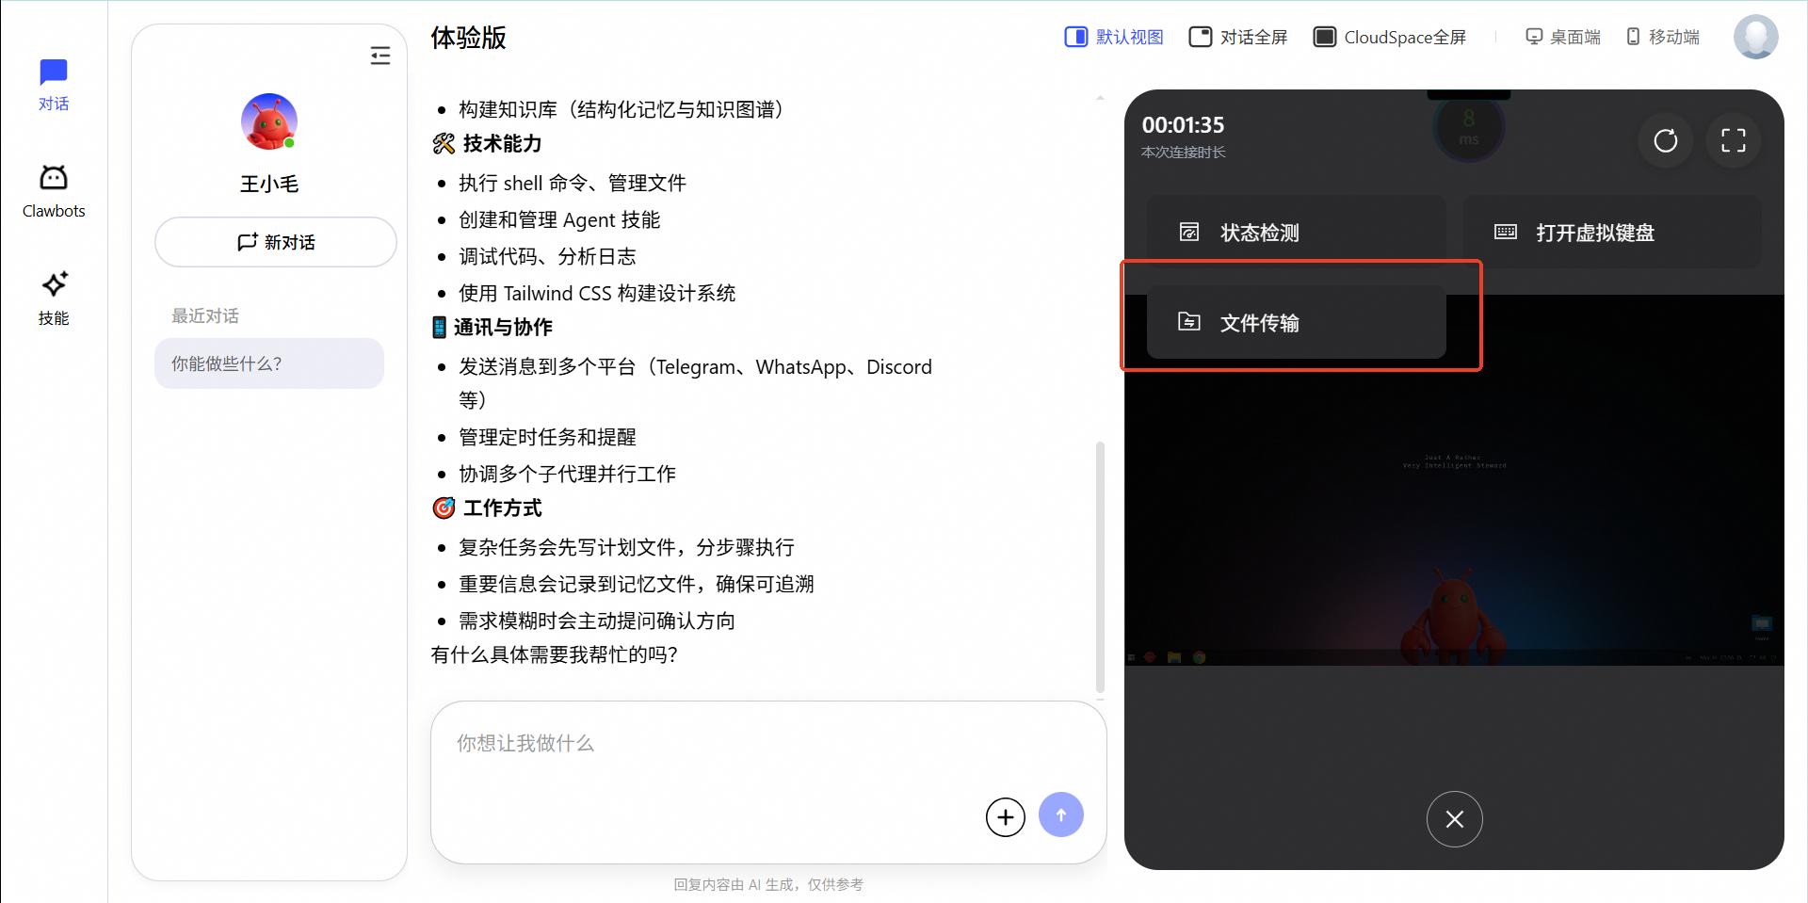Click the 王小毛 red robot avatar
Image resolution: width=1808 pixels, height=903 pixels.
pyautogui.click(x=269, y=121)
